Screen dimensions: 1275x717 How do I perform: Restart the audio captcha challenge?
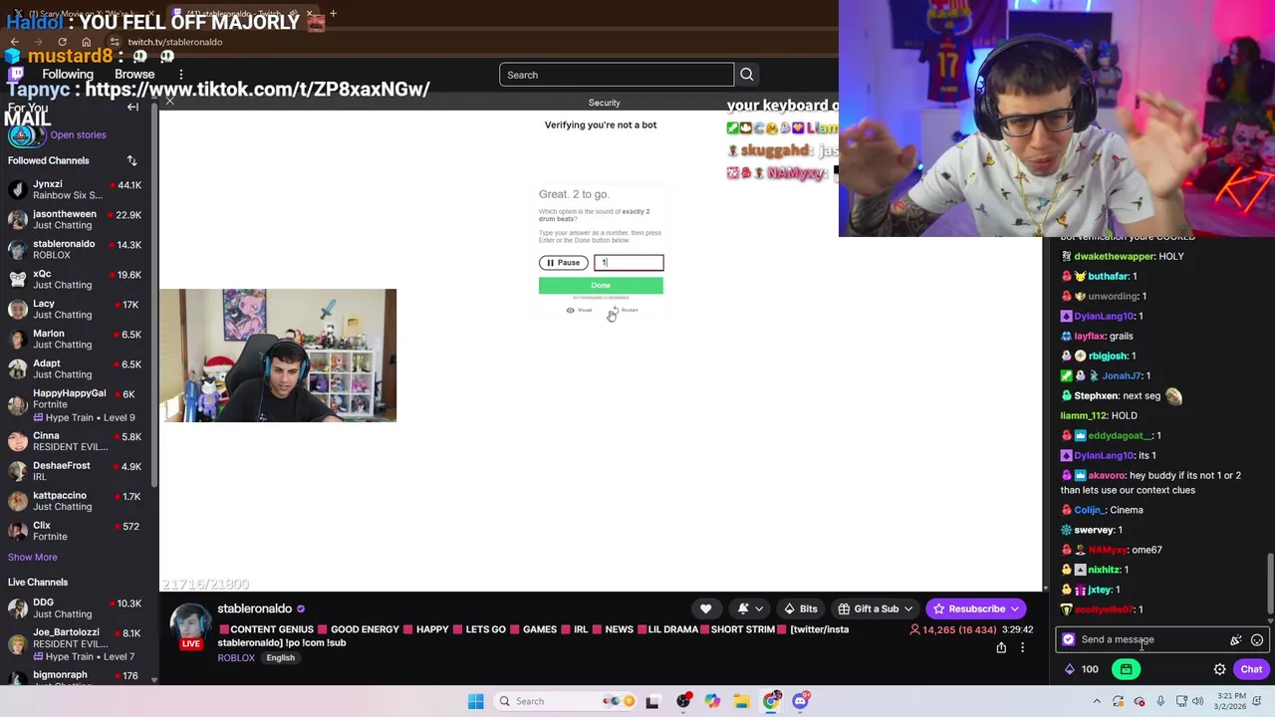pos(625,311)
